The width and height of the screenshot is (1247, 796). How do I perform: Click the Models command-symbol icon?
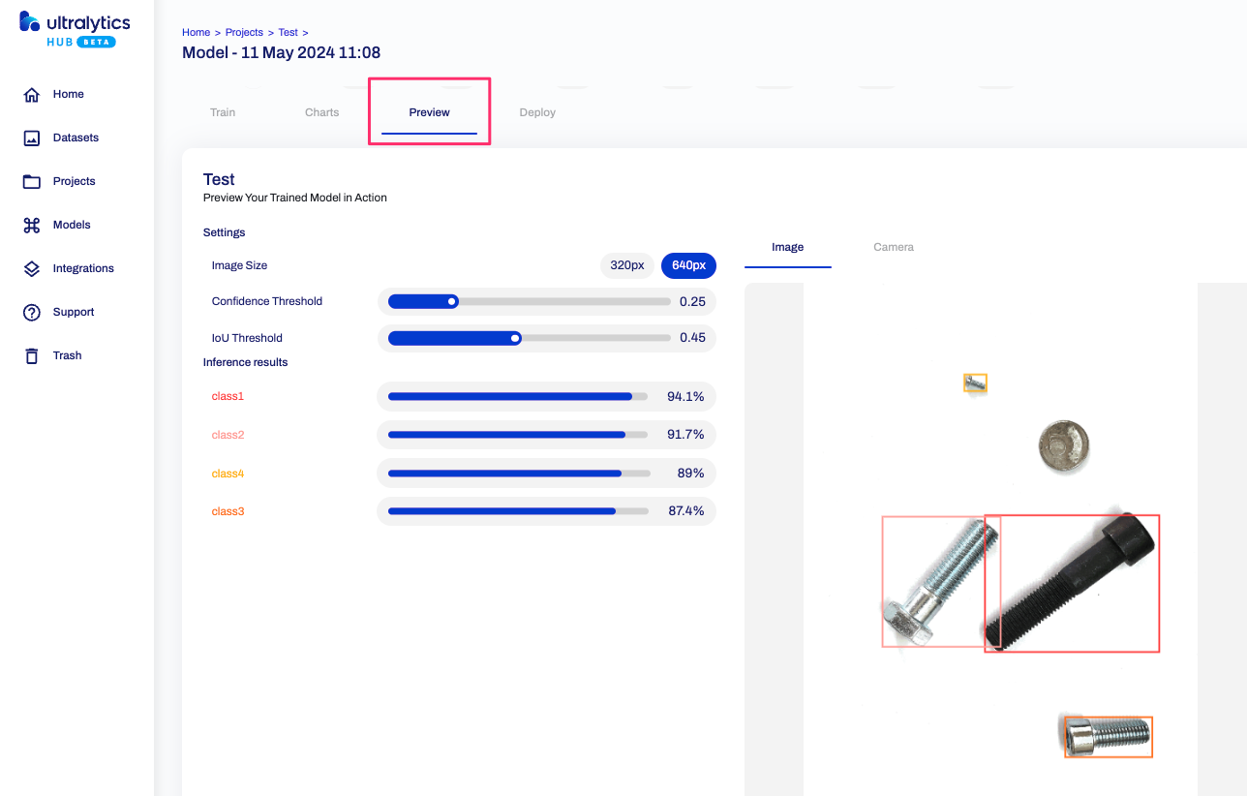(x=32, y=226)
